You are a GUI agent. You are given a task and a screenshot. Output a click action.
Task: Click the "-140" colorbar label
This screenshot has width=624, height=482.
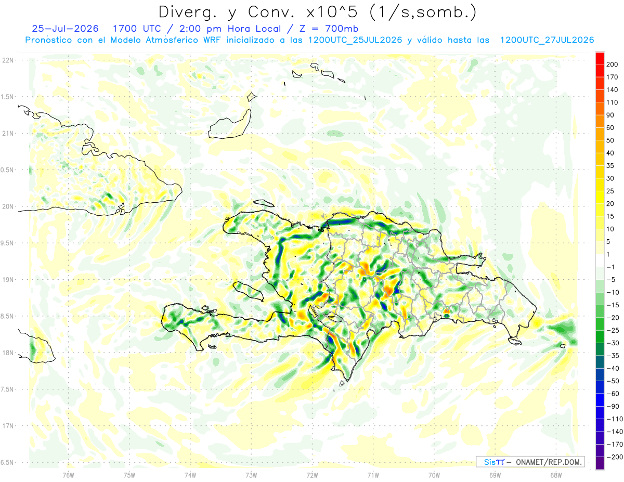pyautogui.click(x=615, y=432)
